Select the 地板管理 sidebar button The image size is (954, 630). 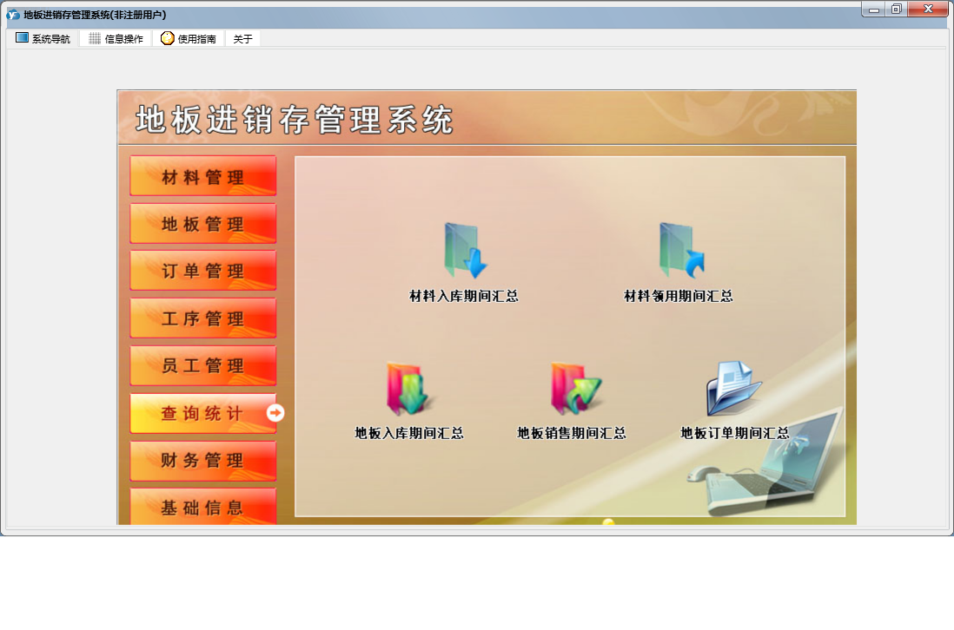point(203,223)
